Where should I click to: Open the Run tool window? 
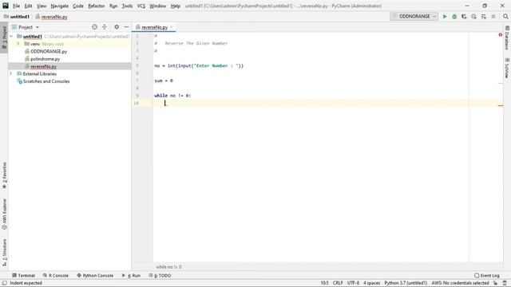pos(131,275)
